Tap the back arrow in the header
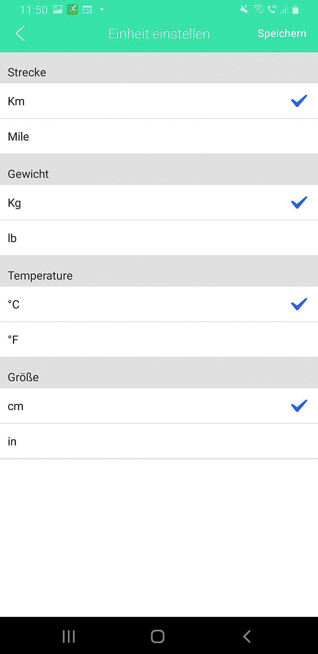The image size is (318, 654). coord(20,34)
